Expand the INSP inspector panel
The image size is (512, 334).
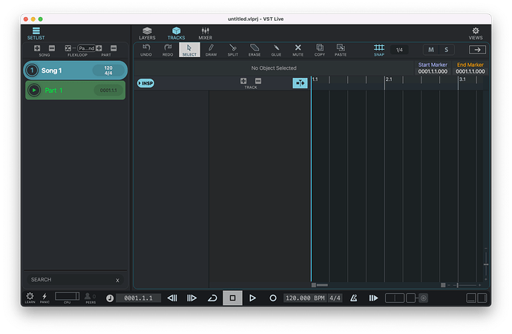click(x=145, y=83)
